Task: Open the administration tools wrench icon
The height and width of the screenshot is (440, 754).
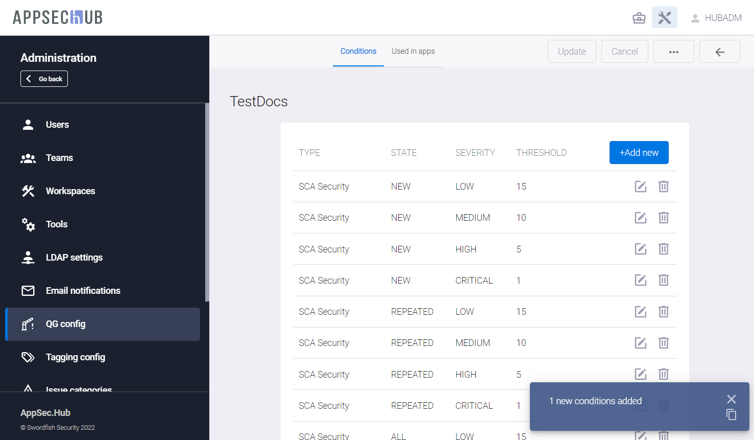Action: pos(664,18)
